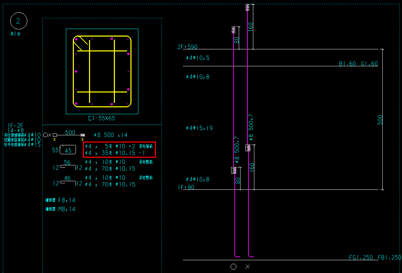Click the #8 500 x14 bar schedule text
This screenshot has width=402, height=273.
tap(110, 135)
